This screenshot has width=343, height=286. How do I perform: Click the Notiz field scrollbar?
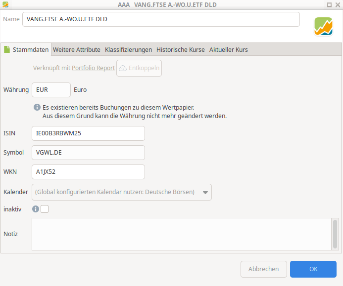pyautogui.click(x=335, y=234)
